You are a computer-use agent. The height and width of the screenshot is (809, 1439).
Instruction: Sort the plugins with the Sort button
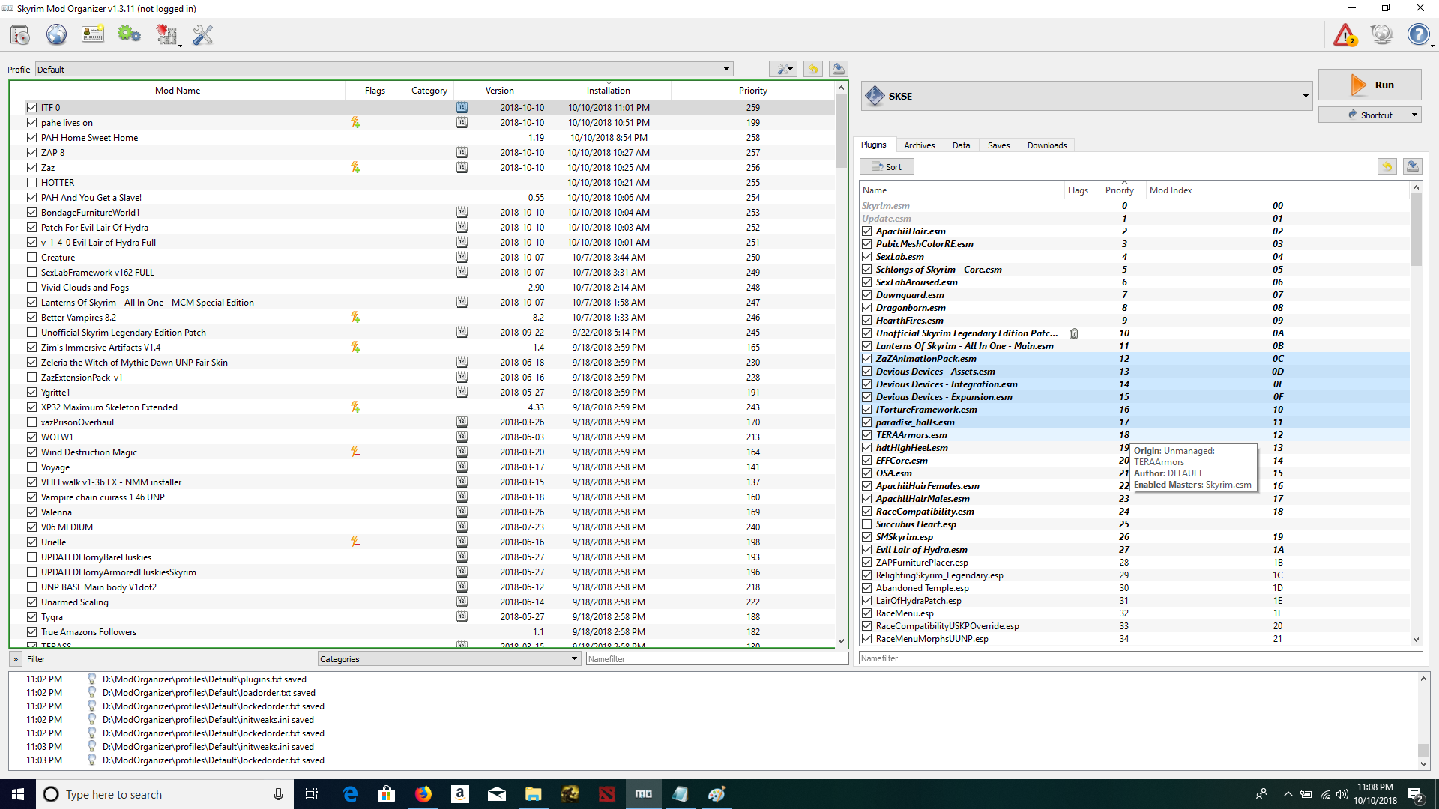pyautogui.click(x=887, y=167)
